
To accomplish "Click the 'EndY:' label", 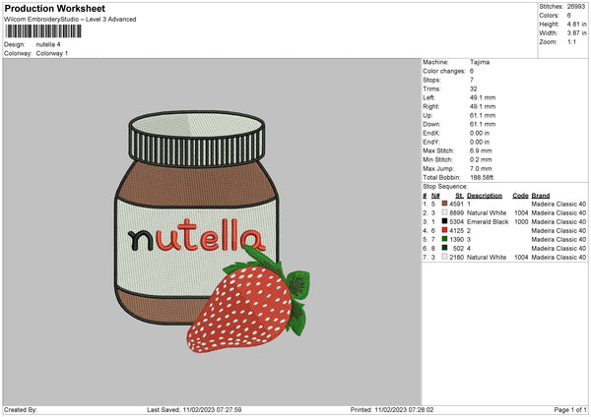I will click(431, 142).
